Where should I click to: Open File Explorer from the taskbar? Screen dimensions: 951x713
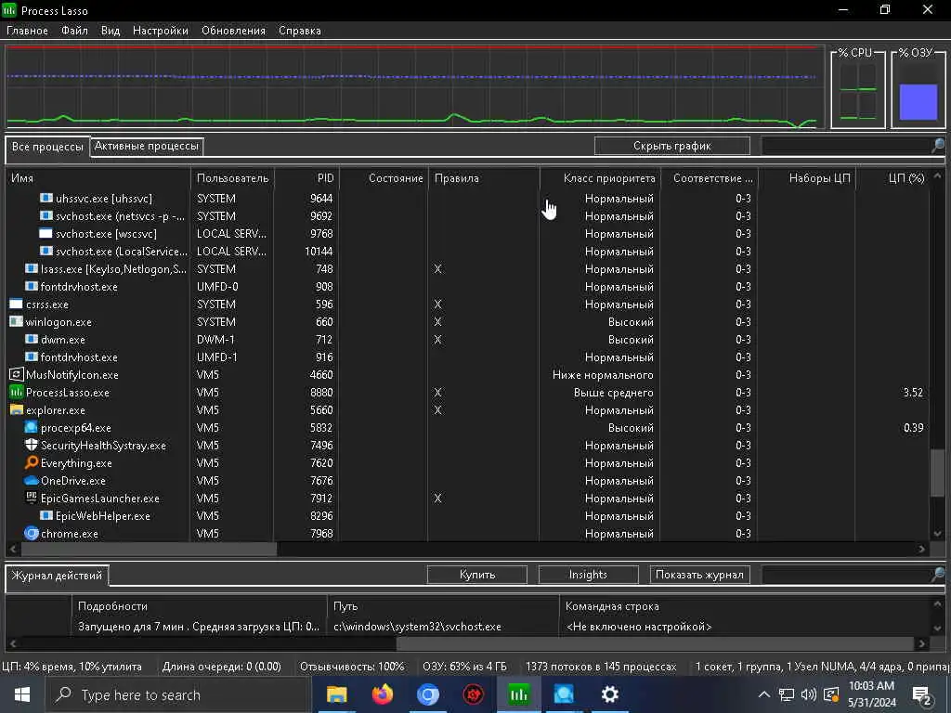tap(336, 694)
